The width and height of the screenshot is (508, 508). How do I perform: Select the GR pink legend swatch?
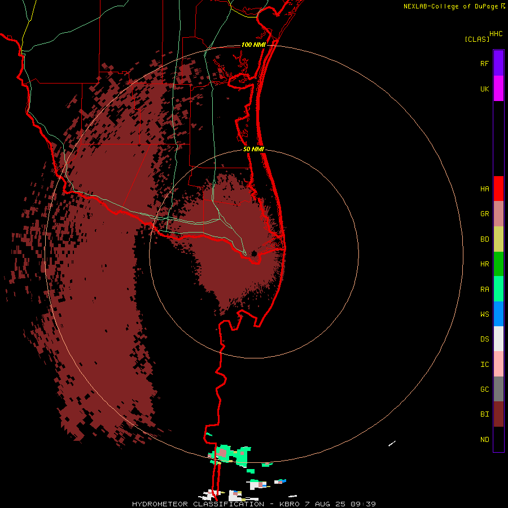pos(498,214)
